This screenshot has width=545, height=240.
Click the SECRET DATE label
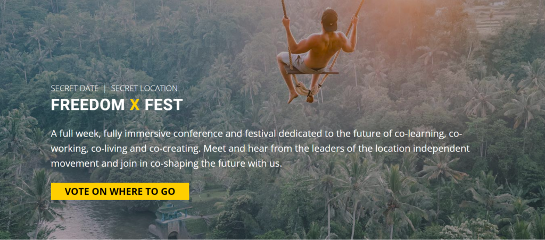75,88
